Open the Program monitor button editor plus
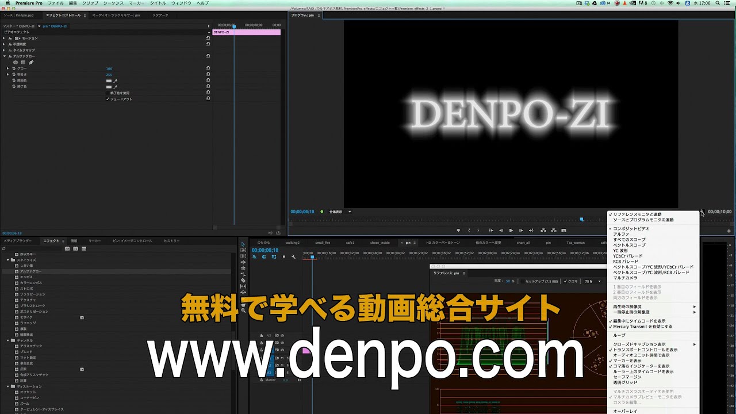 [x=729, y=231]
